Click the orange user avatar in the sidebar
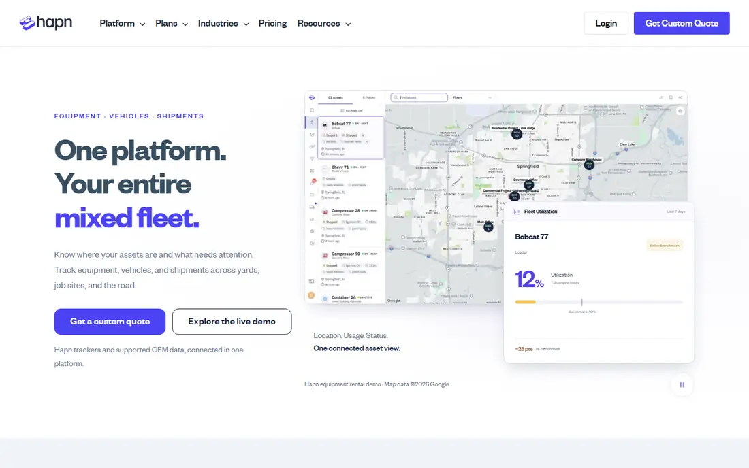Image resolution: width=749 pixels, height=468 pixels. pyautogui.click(x=311, y=295)
